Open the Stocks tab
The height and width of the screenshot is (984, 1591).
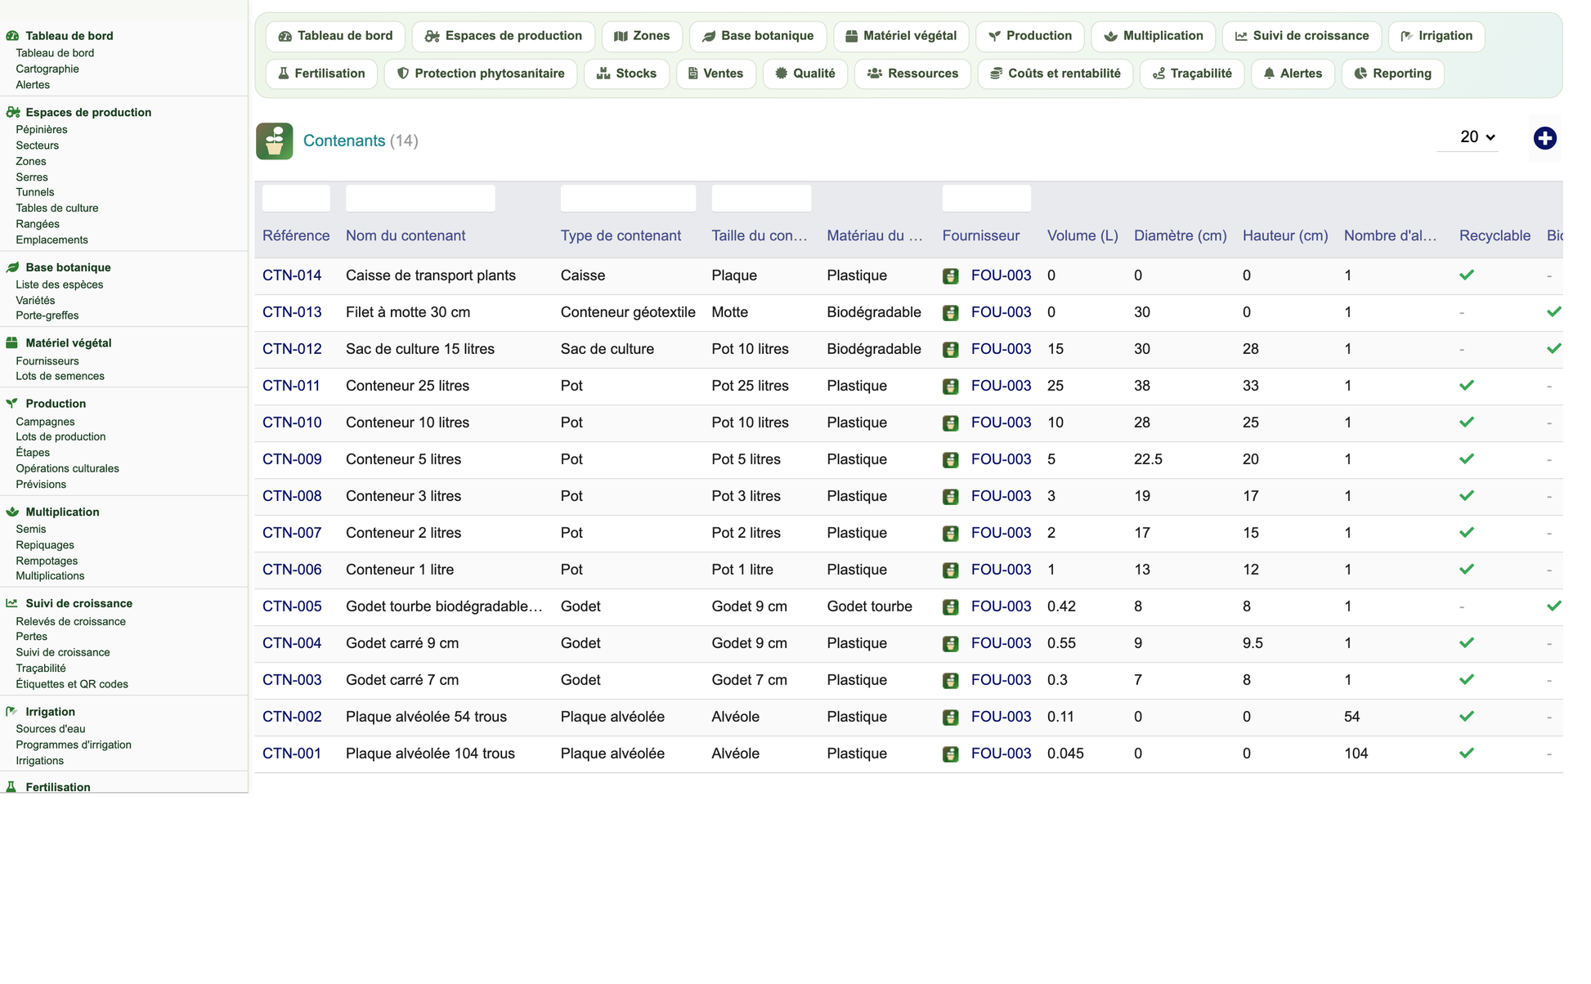pos(627,74)
